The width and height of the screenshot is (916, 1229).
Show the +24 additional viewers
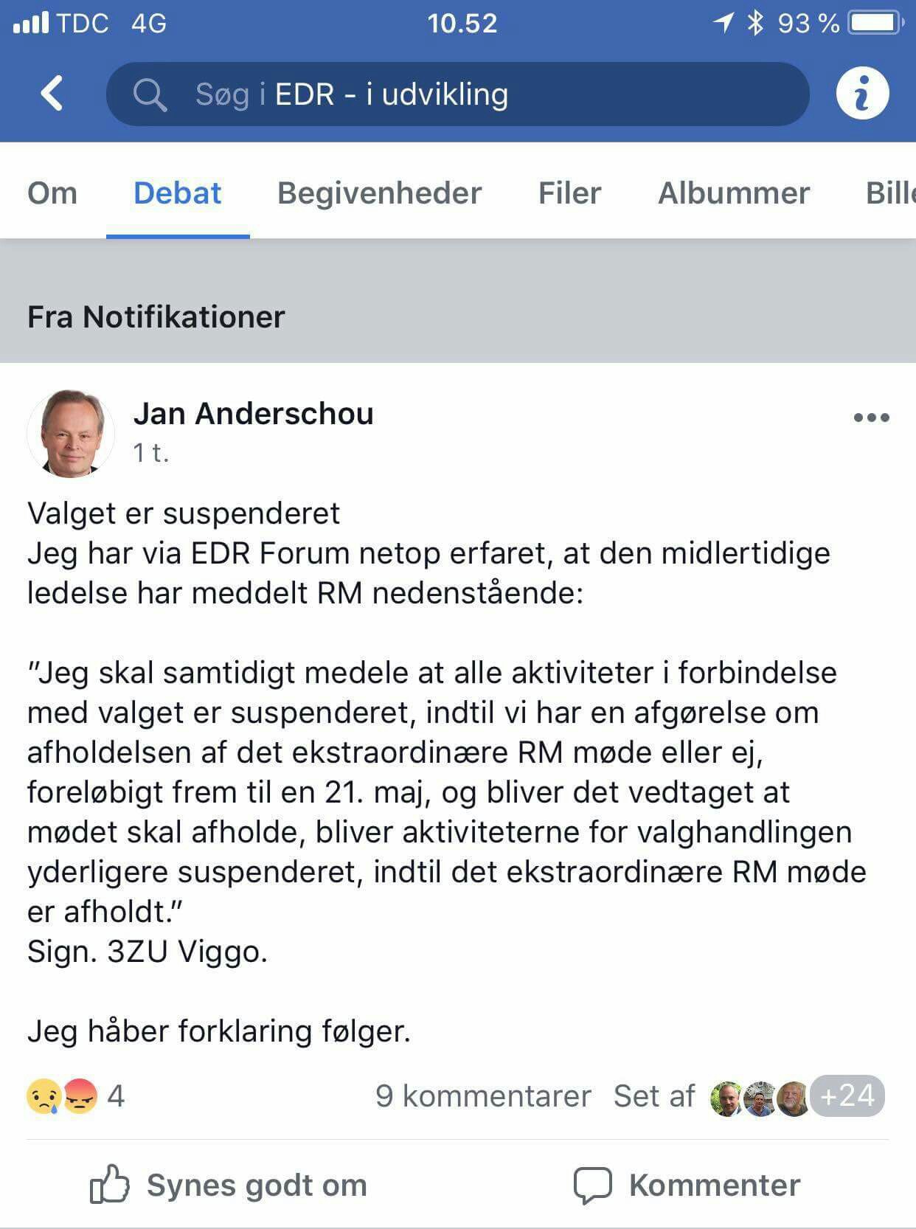coord(847,1096)
